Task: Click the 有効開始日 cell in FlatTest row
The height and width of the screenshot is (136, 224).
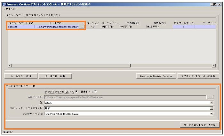Action: point(133,27)
